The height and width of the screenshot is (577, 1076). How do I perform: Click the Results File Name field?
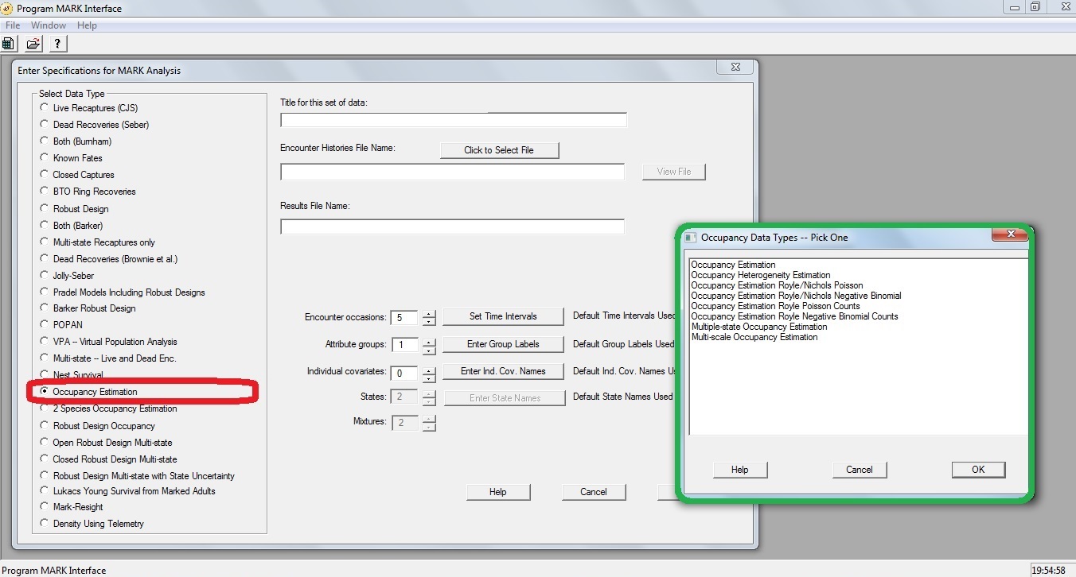click(453, 227)
